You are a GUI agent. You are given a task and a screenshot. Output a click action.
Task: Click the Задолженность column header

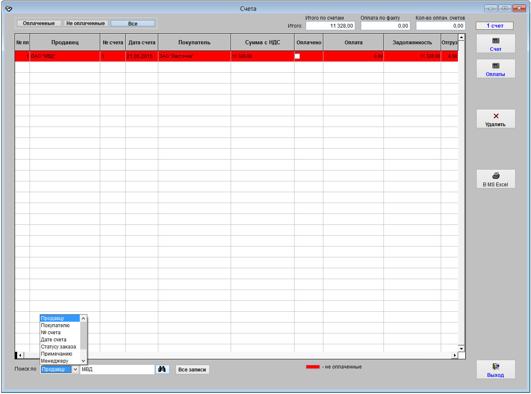(412, 42)
